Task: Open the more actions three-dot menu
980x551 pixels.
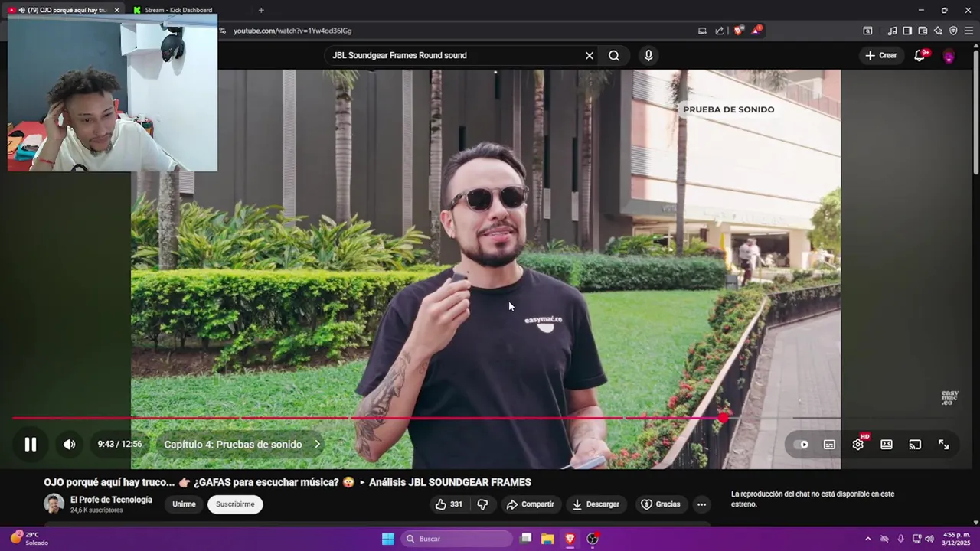Action: point(701,504)
